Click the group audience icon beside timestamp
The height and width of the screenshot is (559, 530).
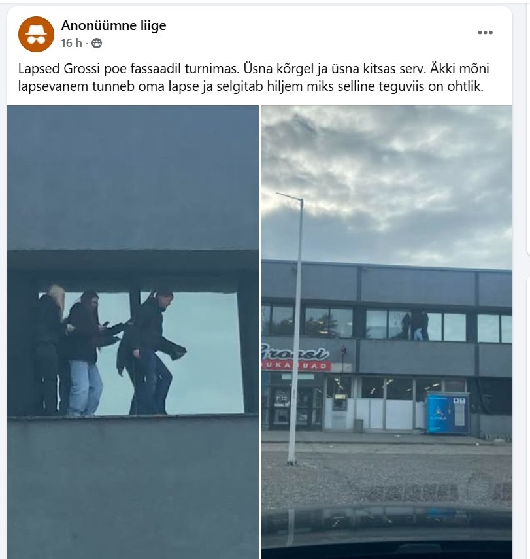pyautogui.click(x=97, y=44)
